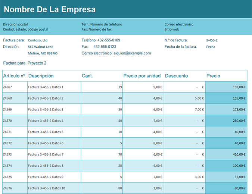
Task: Select the address '567 Walnut Lane'
Action: [x=41, y=47]
